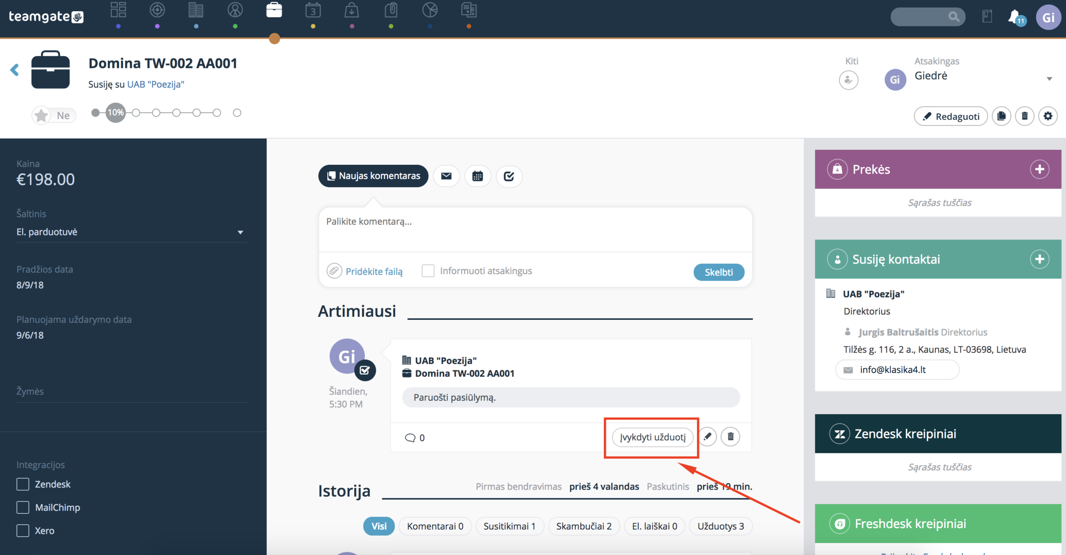Switch to the email envelope tab

[x=446, y=176]
